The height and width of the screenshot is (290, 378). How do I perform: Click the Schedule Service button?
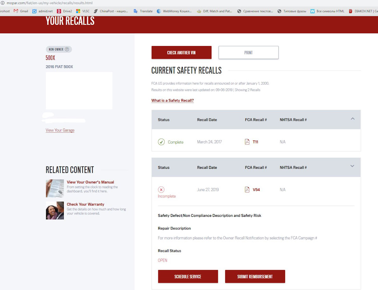point(188,277)
